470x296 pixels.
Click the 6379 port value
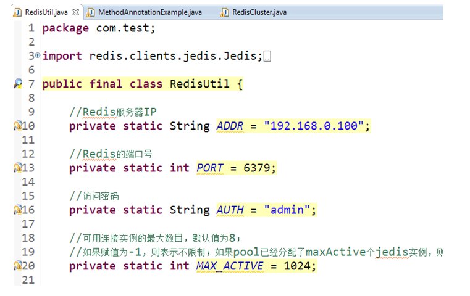tap(256, 168)
